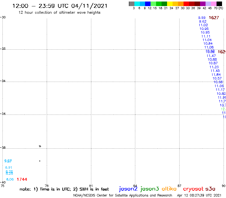Click the longitude axis label 81
226x198 pixels.
tap(91, 186)
